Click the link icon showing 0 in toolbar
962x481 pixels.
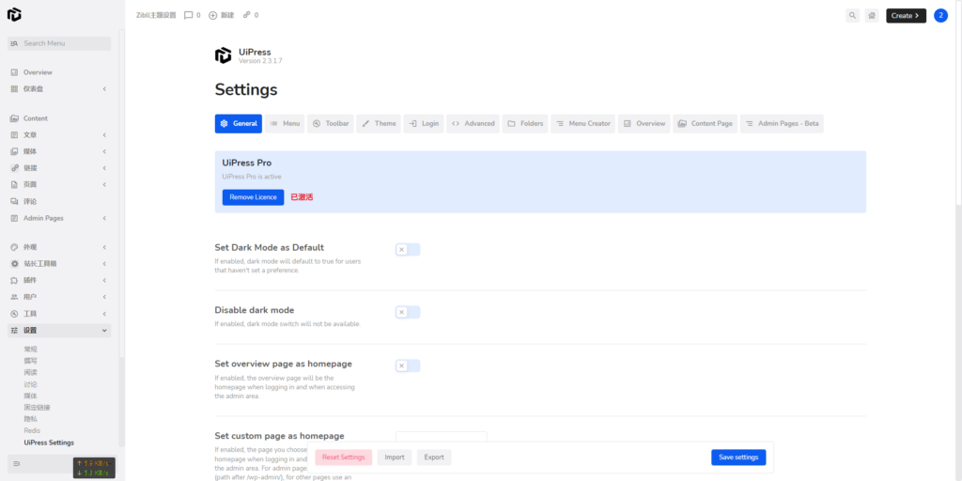[247, 15]
